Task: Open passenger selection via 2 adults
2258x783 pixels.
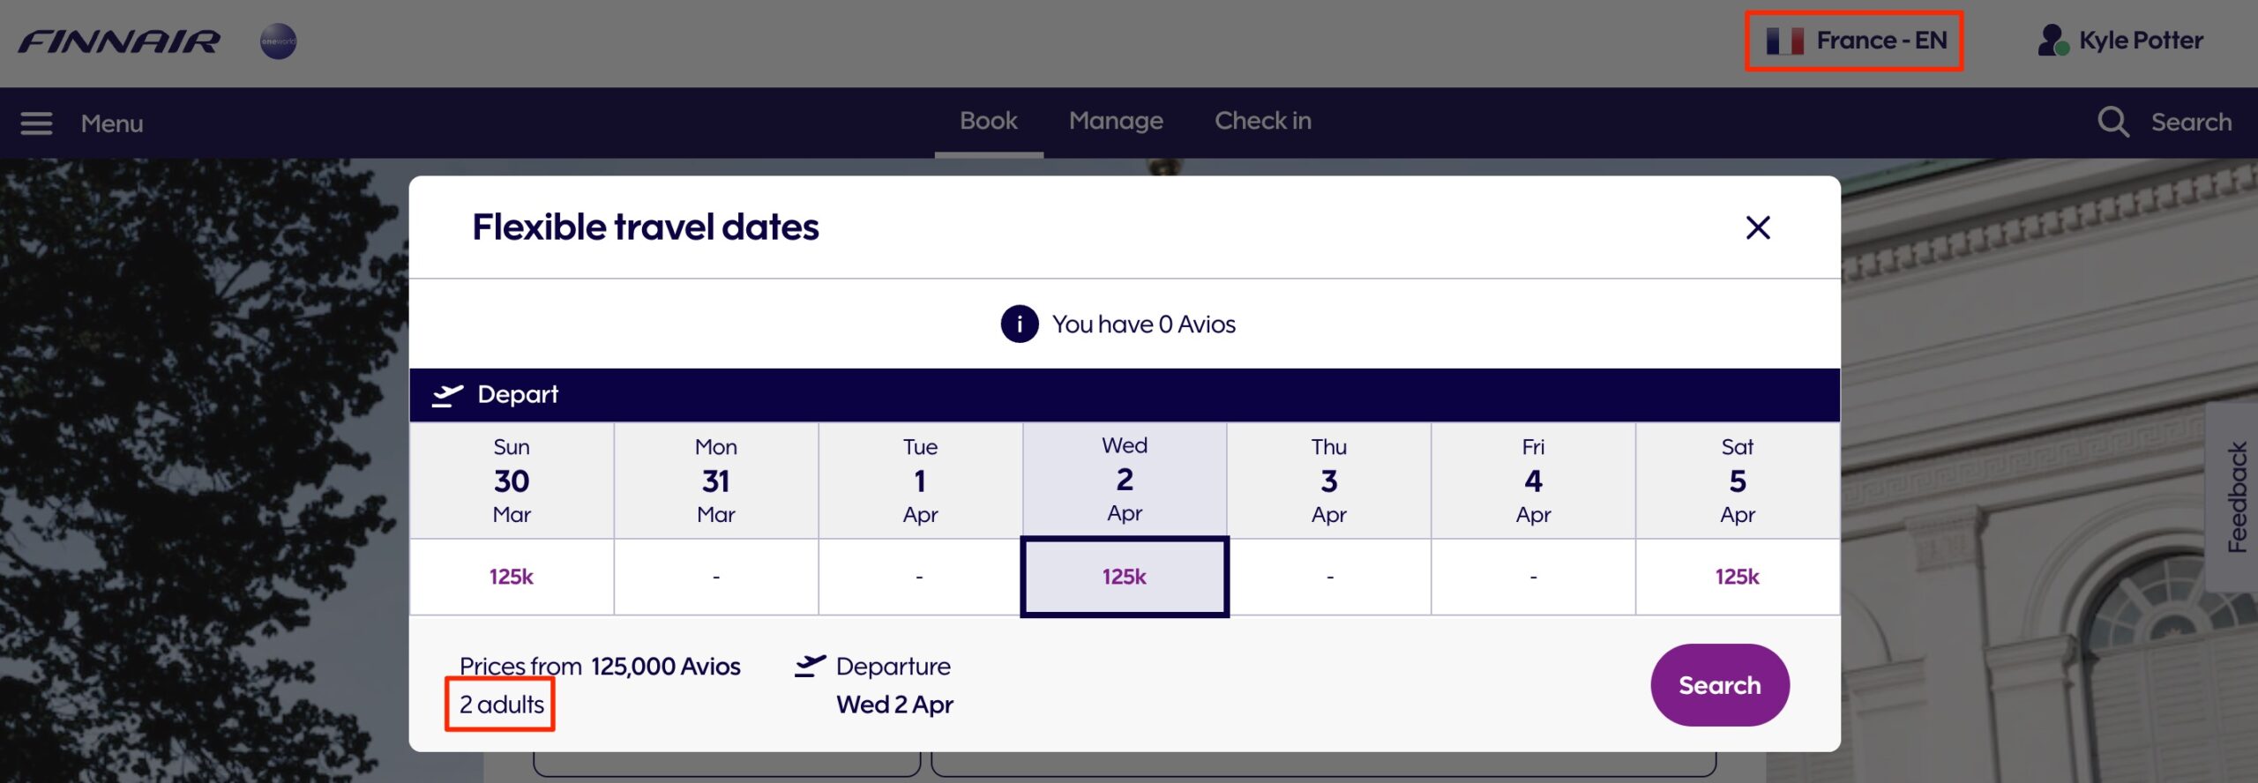Action: click(499, 704)
